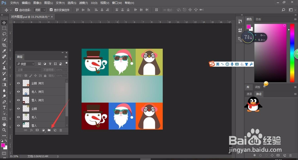The height and width of the screenshot is (160, 298).
Task: Open the Layers panel flyout menu
Action: point(66,57)
